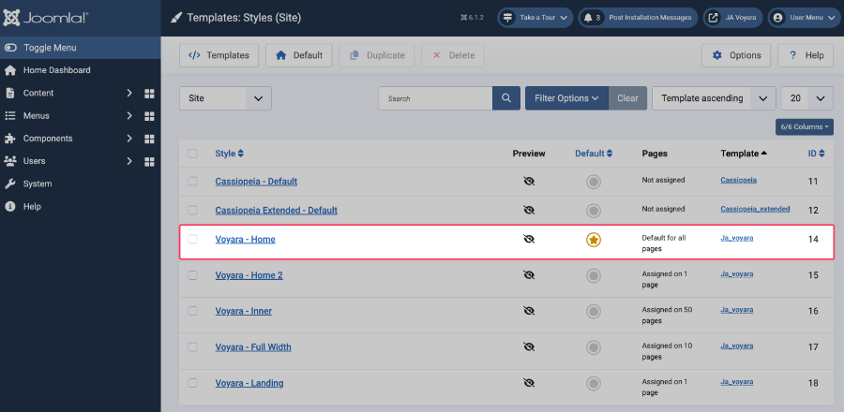Set Voyara - Inner as default style
This screenshot has width=844, height=412.
(x=594, y=312)
